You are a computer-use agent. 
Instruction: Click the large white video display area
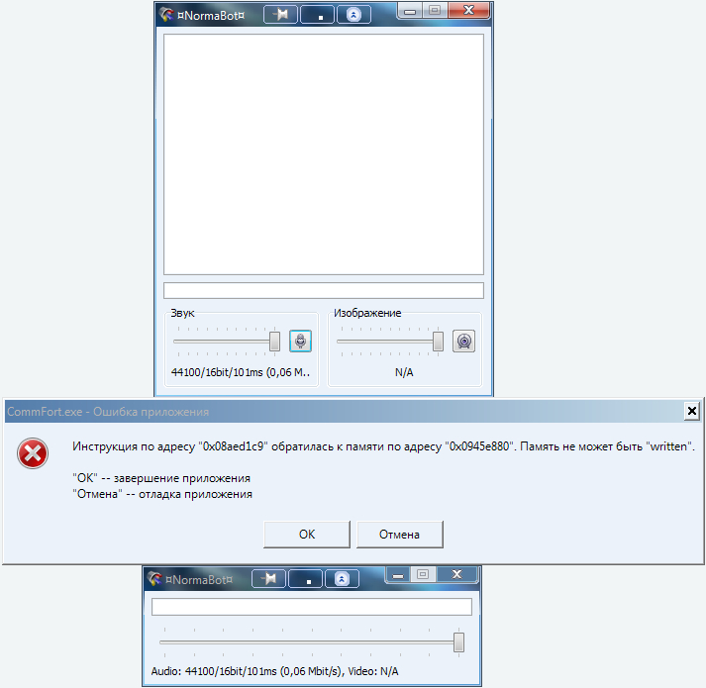pyautogui.click(x=323, y=154)
